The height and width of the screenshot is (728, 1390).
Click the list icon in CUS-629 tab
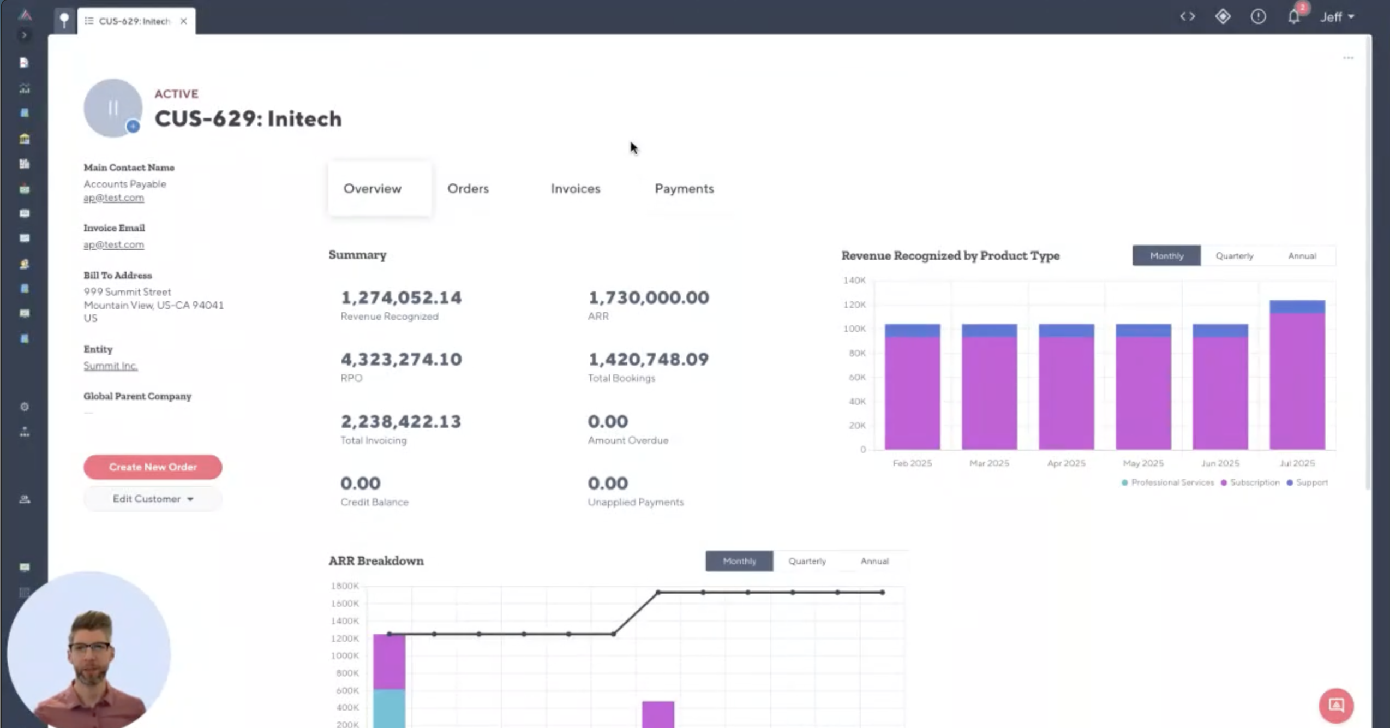click(89, 21)
